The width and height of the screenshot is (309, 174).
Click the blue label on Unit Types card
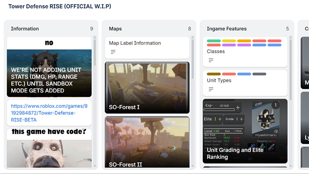(x=244, y=74)
